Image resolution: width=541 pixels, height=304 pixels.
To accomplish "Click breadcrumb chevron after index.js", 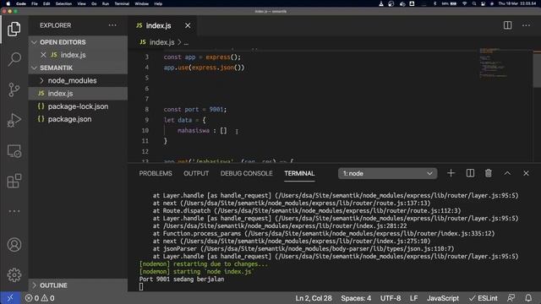I will click(x=179, y=42).
